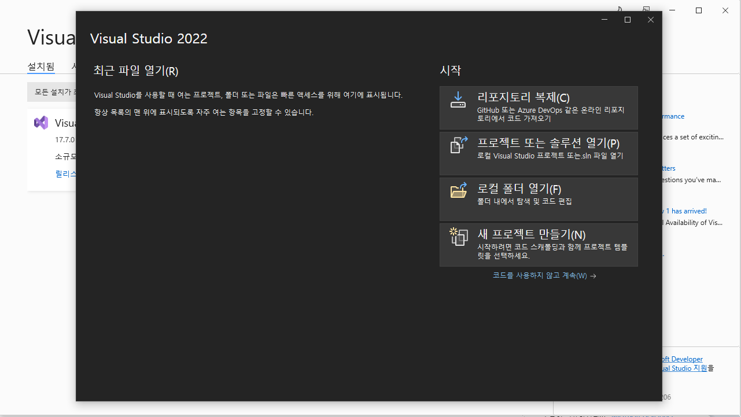Viewport: 741px width, 417px height.
Task: Click the create new project icon
Action: [x=459, y=237]
